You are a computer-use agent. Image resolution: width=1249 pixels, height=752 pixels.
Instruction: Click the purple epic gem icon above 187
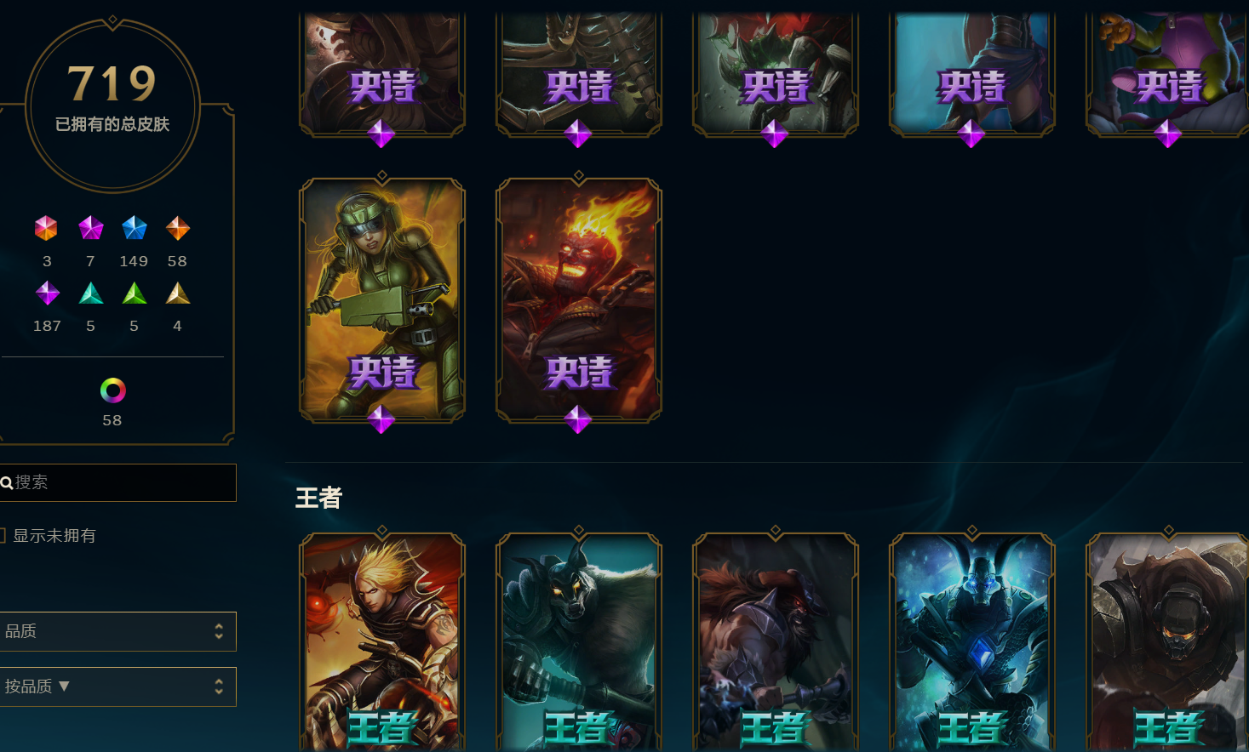[x=47, y=293]
